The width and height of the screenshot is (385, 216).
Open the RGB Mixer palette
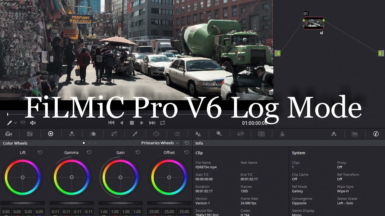pyautogui.click(x=72, y=134)
